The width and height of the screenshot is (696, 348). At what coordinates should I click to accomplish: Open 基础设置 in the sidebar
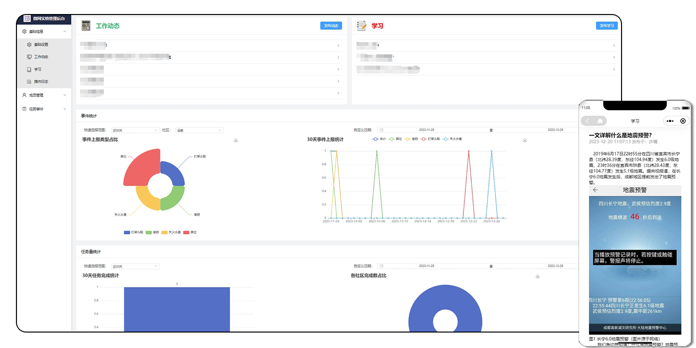pyautogui.click(x=41, y=44)
